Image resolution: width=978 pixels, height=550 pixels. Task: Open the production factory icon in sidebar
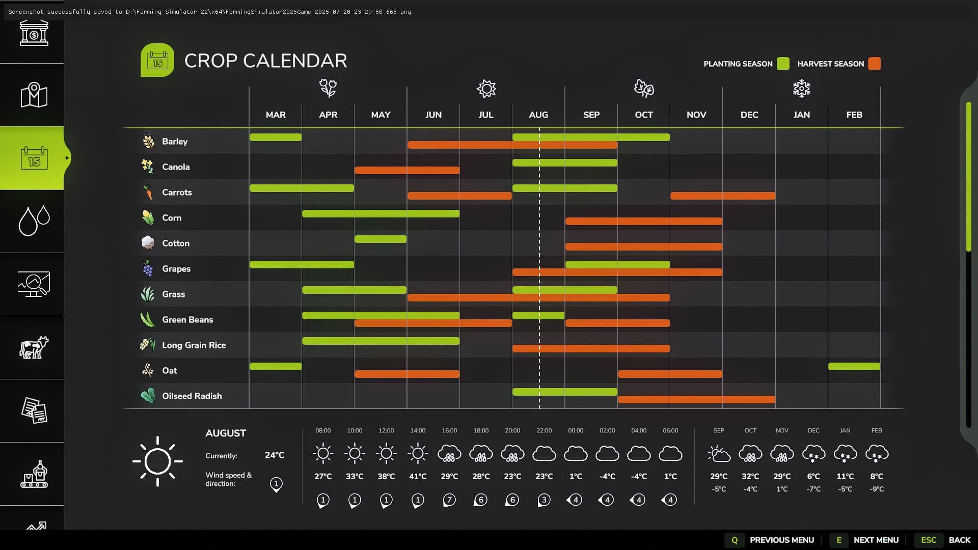point(34,474)
